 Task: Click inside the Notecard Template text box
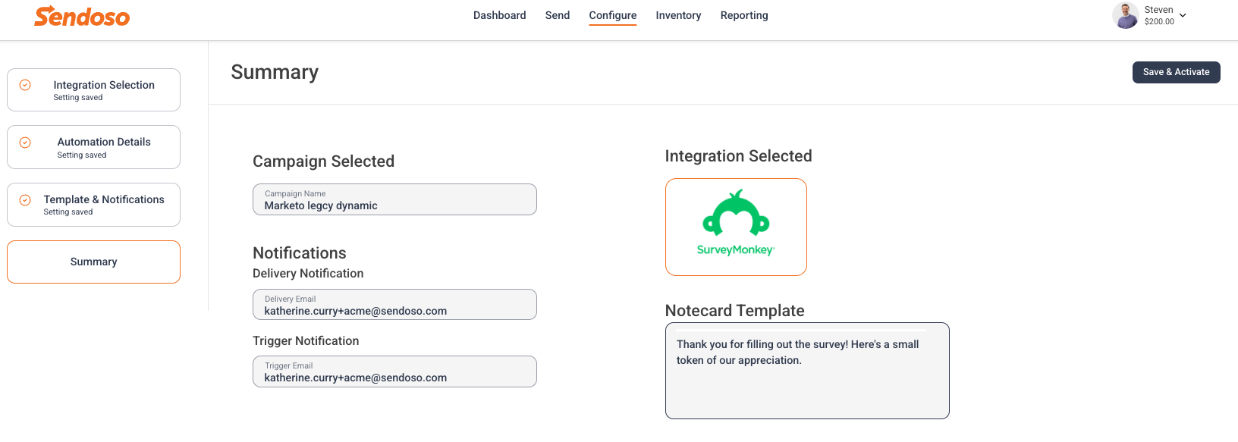(807, 371)
